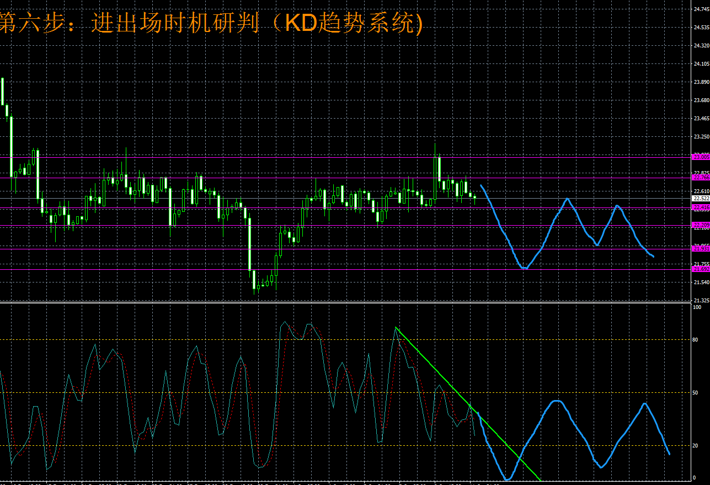Select the 23.005 magenta price label
Screen dimensions: 710x485
coord(701,157)
